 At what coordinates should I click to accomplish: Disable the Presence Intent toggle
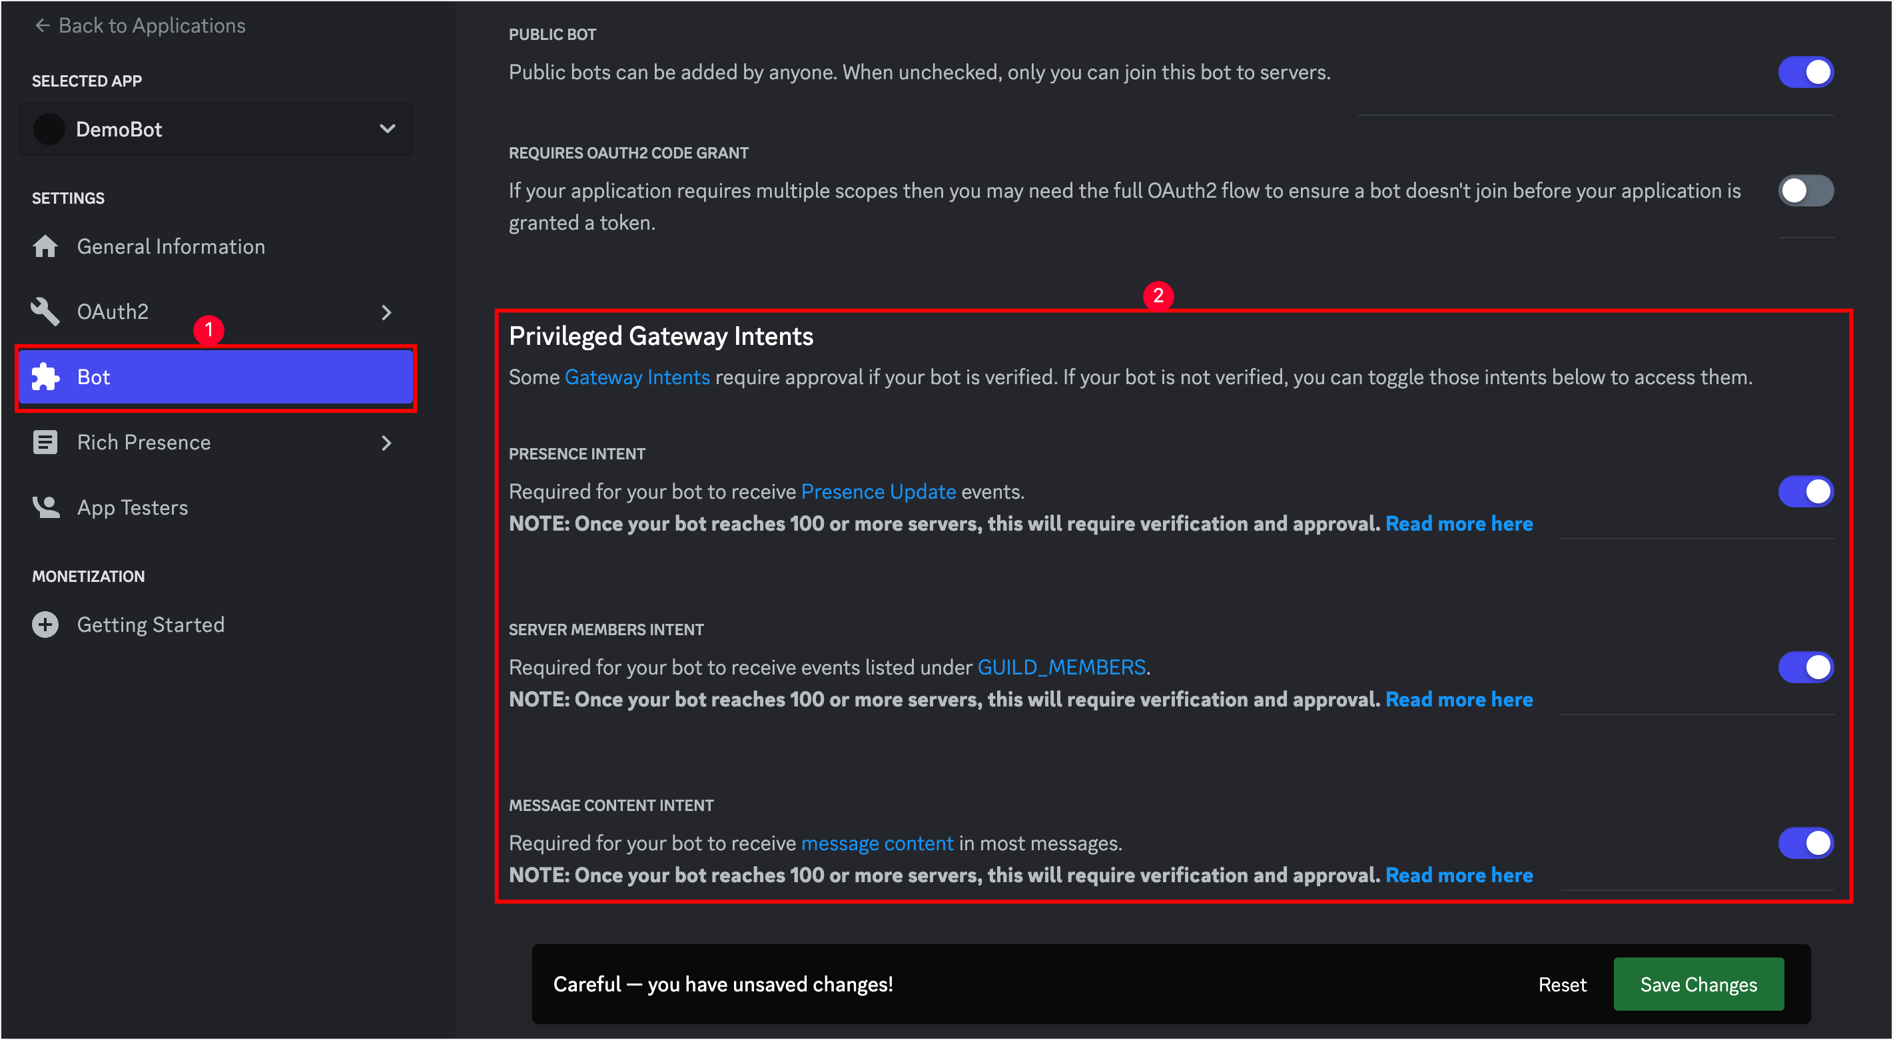1806,491
